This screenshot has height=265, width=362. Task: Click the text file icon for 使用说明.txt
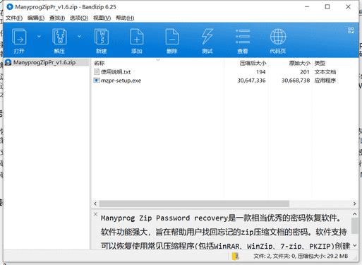(x=97, y=72)
